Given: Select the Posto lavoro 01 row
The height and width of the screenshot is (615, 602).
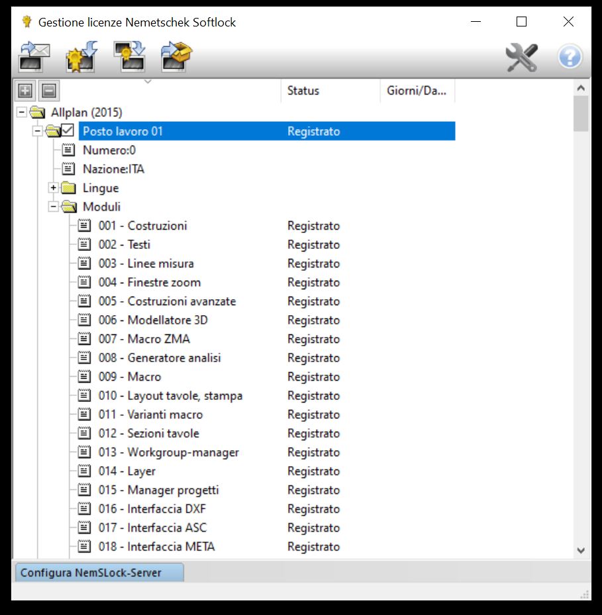Looking at the screenshot, I should point(267,131).
